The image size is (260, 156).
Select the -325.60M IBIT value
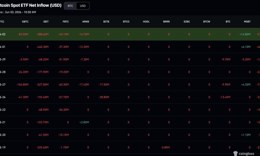[x=42, y=147]
